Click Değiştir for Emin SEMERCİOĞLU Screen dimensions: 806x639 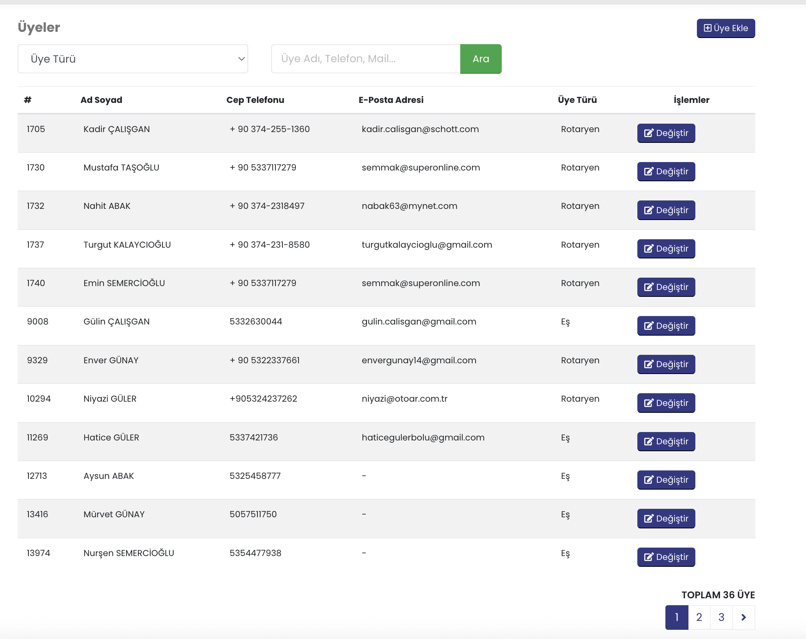666,287
